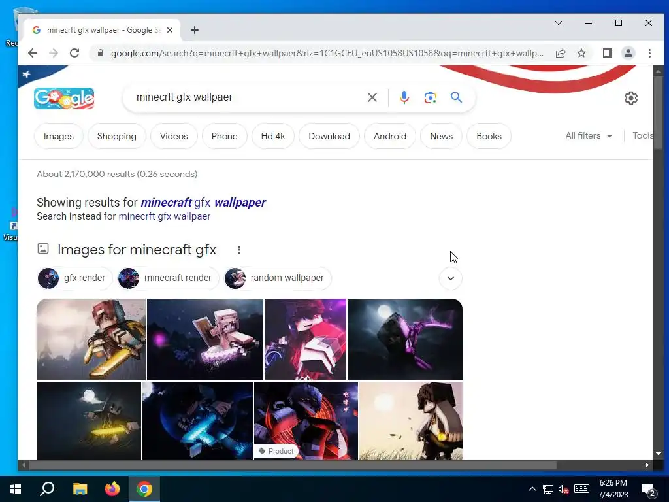669x502 pixels.
Task: Open a new tab with plus button
Action: [x=195, y=30]
